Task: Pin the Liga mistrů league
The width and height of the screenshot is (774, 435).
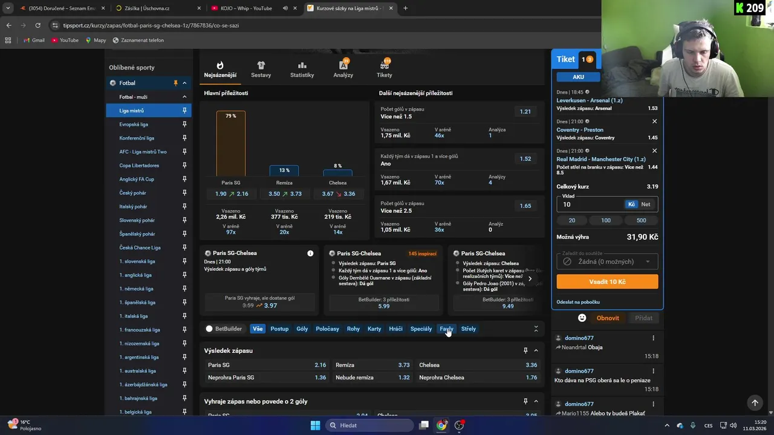Action: point(184,111)
